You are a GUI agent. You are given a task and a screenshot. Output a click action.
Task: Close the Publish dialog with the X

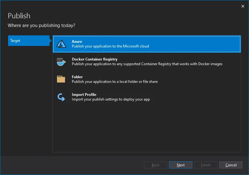242,6
